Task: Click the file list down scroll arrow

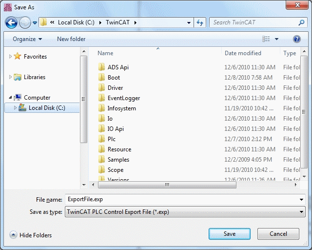Action: (304, 176)
